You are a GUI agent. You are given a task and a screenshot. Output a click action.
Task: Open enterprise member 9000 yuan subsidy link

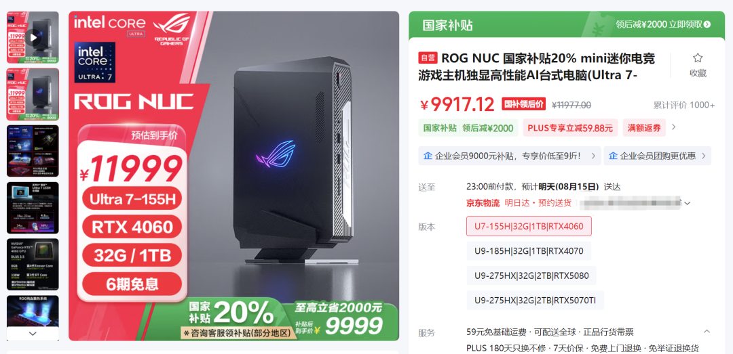pos(510,156)
